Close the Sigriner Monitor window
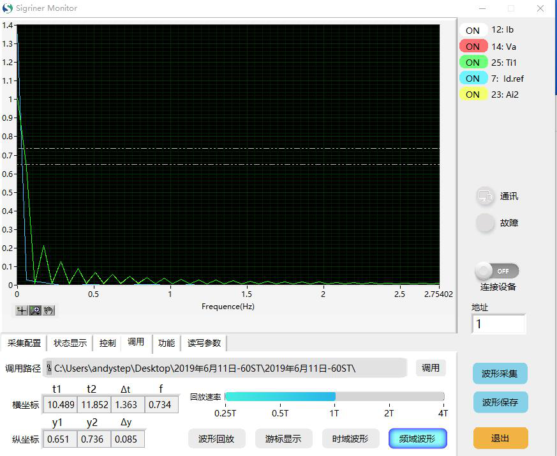The height and width of the screenshot is (456, 557). (x=540, y=8)
